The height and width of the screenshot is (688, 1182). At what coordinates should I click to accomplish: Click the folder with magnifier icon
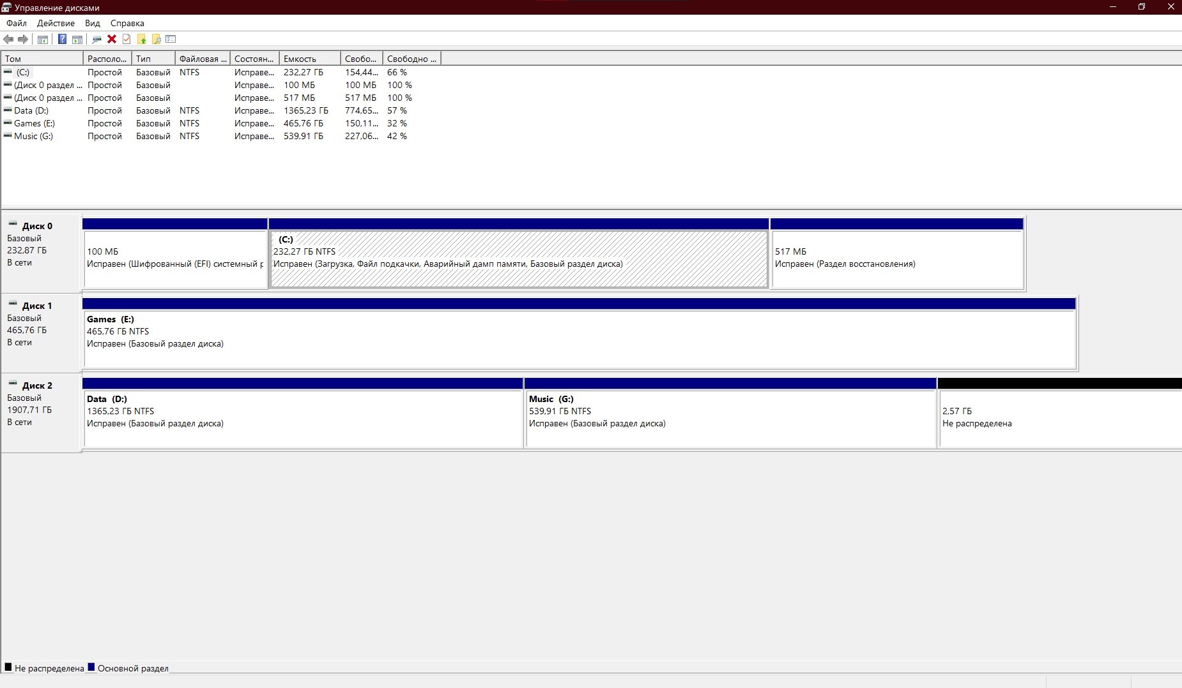(156, 40)
